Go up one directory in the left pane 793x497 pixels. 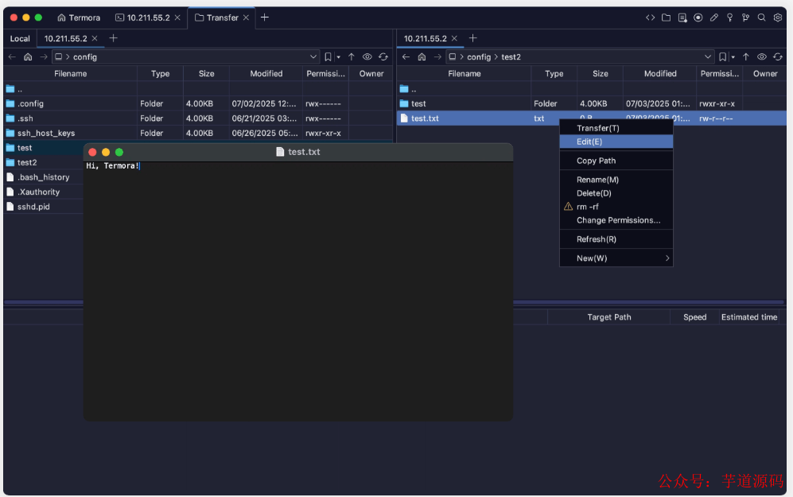click(352, 57)
